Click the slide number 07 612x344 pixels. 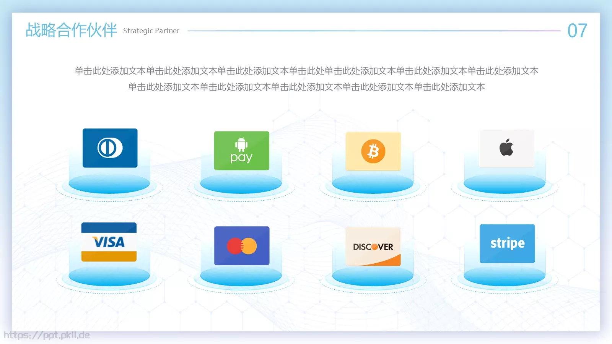point(577,31)
